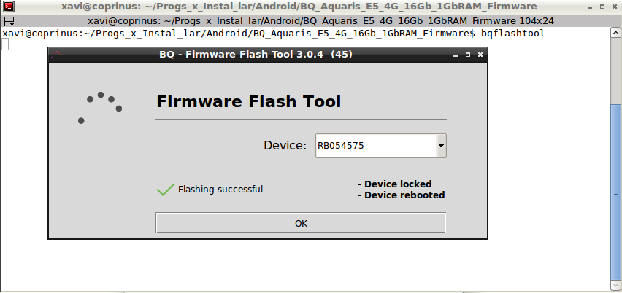Click the terminal window menu icon
The height and width of the screenshot is (293, 622).
[x=8, y=7]
